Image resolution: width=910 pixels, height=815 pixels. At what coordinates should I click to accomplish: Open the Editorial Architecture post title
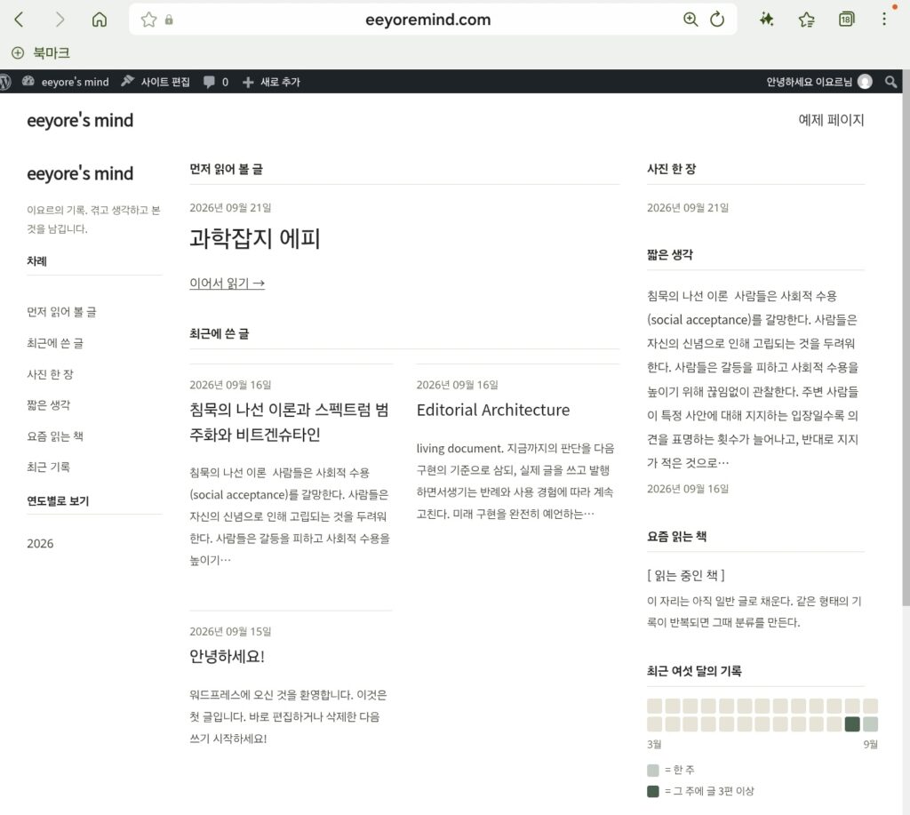(x=492, y=410)
